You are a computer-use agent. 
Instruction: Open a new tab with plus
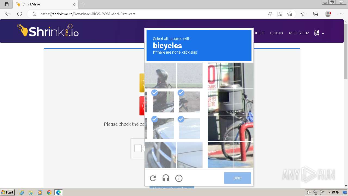click(83, 4)
